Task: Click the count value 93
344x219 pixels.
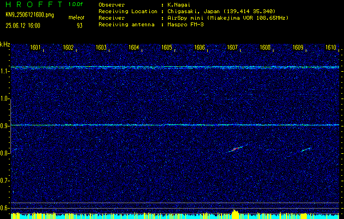Action: 79,26
